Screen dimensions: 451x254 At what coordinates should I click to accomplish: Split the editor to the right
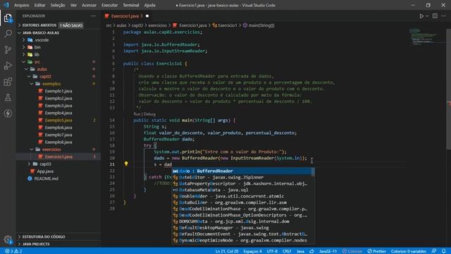[x=435, y=16]
